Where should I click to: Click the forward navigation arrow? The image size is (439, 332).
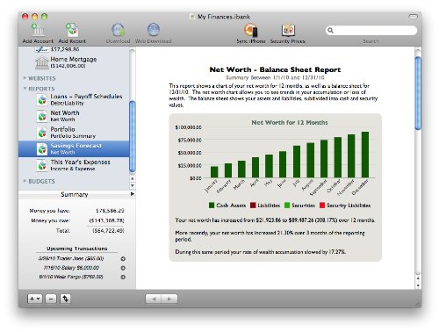click(169, 299)
